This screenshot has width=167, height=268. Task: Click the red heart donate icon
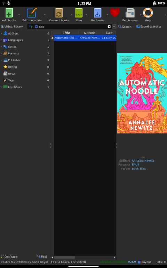[x=115, y=13]
